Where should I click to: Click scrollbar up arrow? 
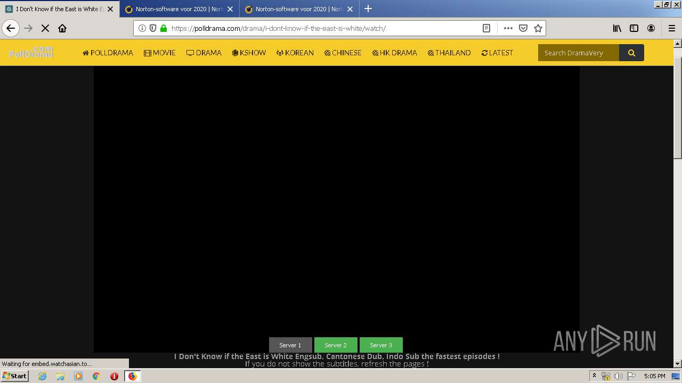[678, 44]
